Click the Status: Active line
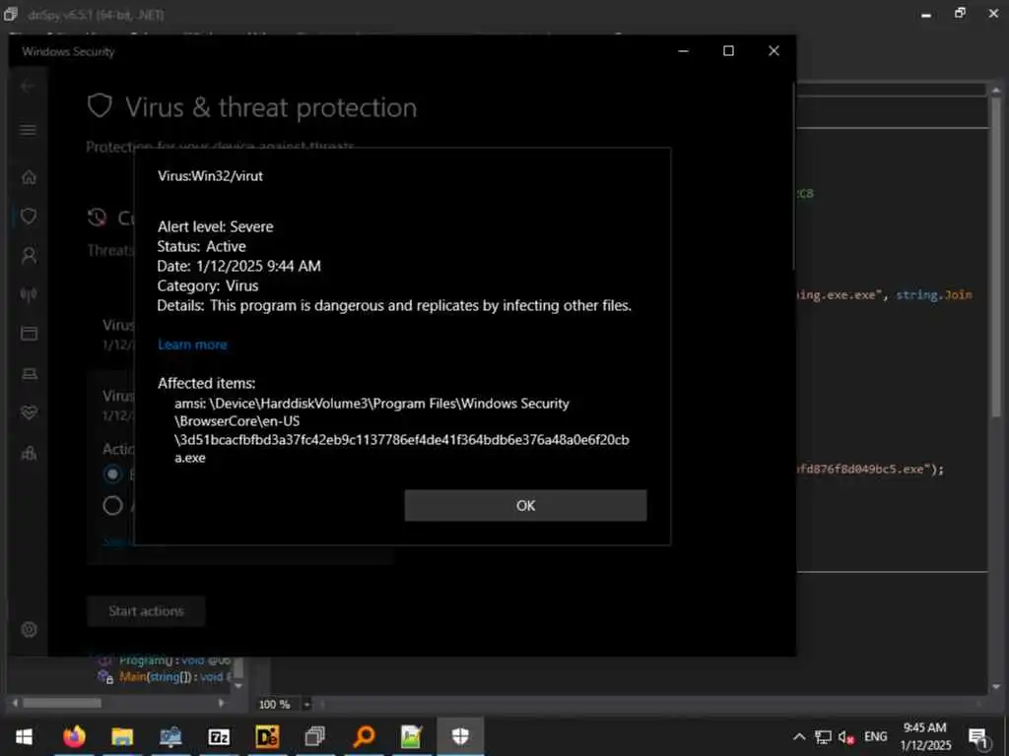1009x756 pixels. tap(201, 246)
